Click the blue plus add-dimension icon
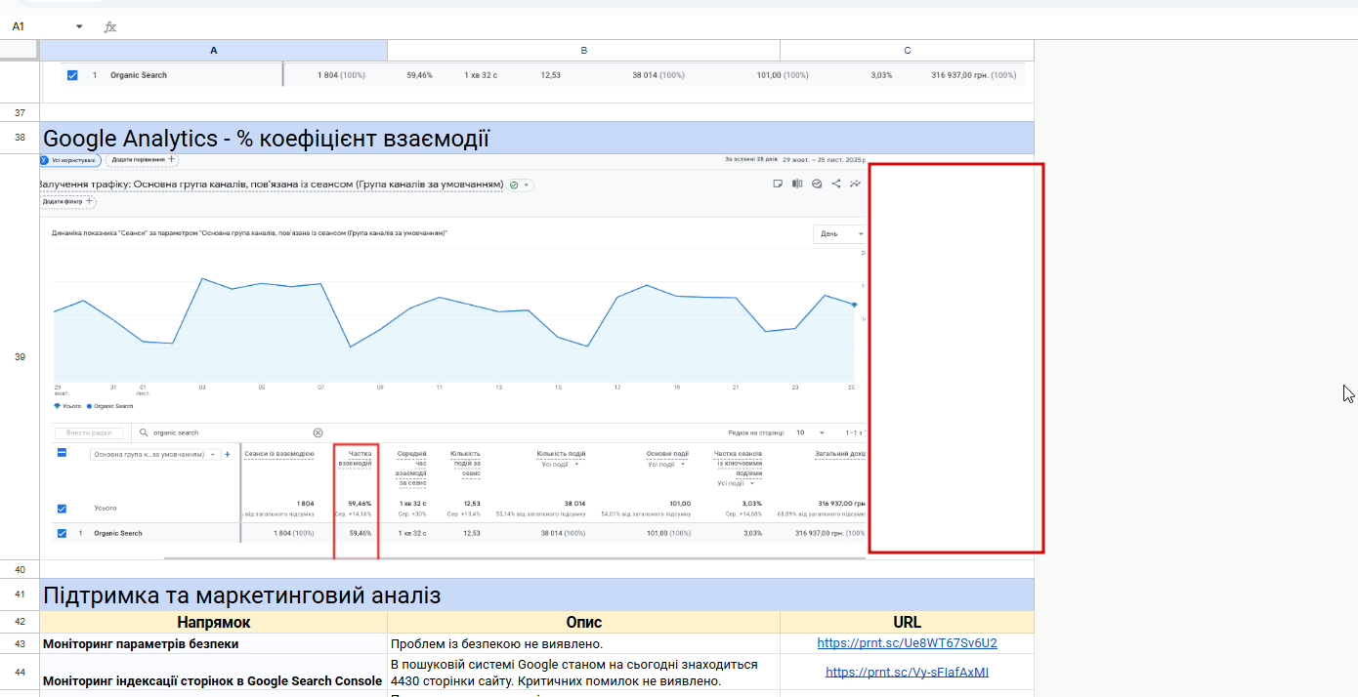The image size is (1358, 697). pos(228,454)
